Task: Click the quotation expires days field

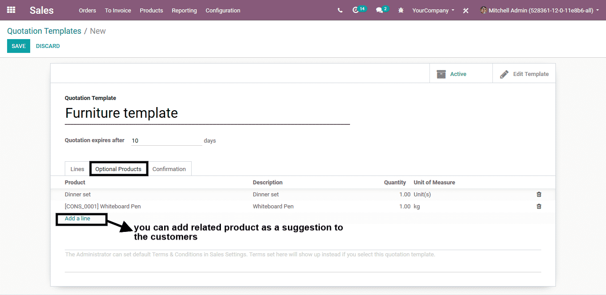Action: point(166,141)
